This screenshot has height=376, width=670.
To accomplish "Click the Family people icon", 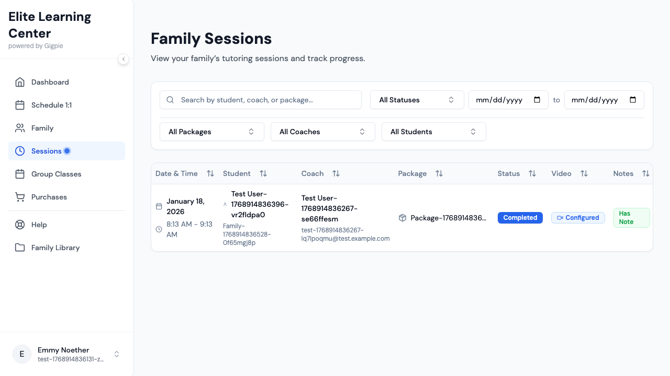I will click(x=20, y=128).
